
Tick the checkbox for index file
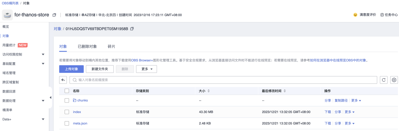pyautogui.click(x=67, y=112)
